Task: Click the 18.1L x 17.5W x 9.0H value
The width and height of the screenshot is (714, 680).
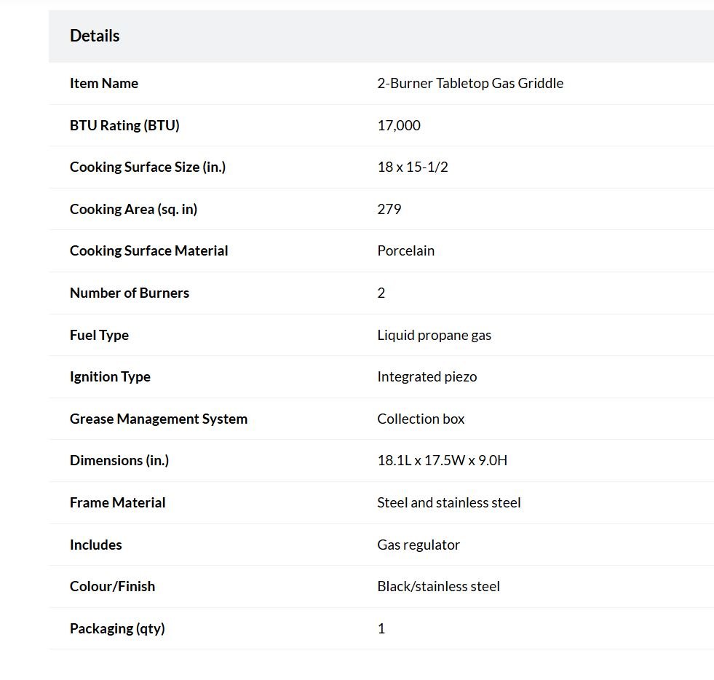Action: pyautogui.click(x=442, y=460)
